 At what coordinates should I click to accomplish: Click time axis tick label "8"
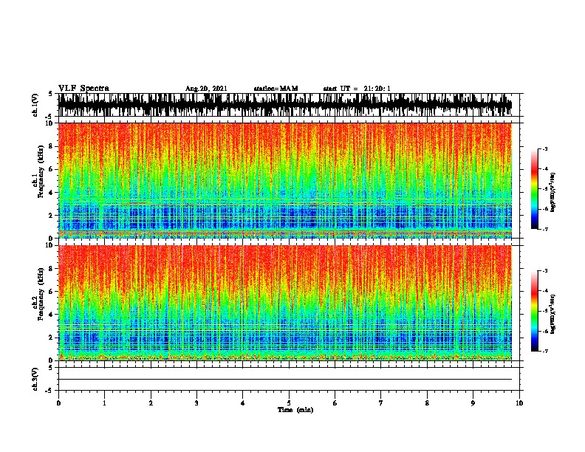pyautogui.click(x=427, y=403)
